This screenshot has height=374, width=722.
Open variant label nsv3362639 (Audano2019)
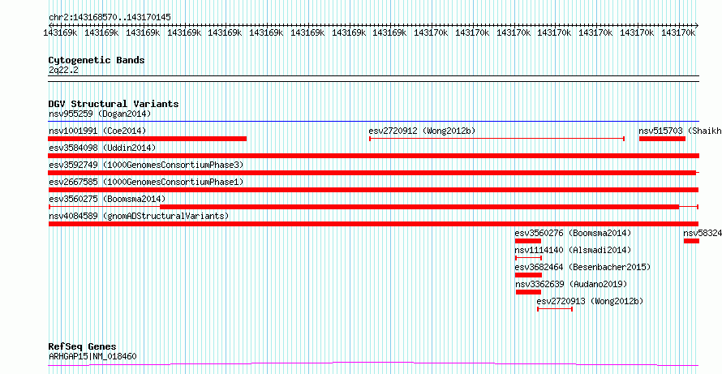571,284
